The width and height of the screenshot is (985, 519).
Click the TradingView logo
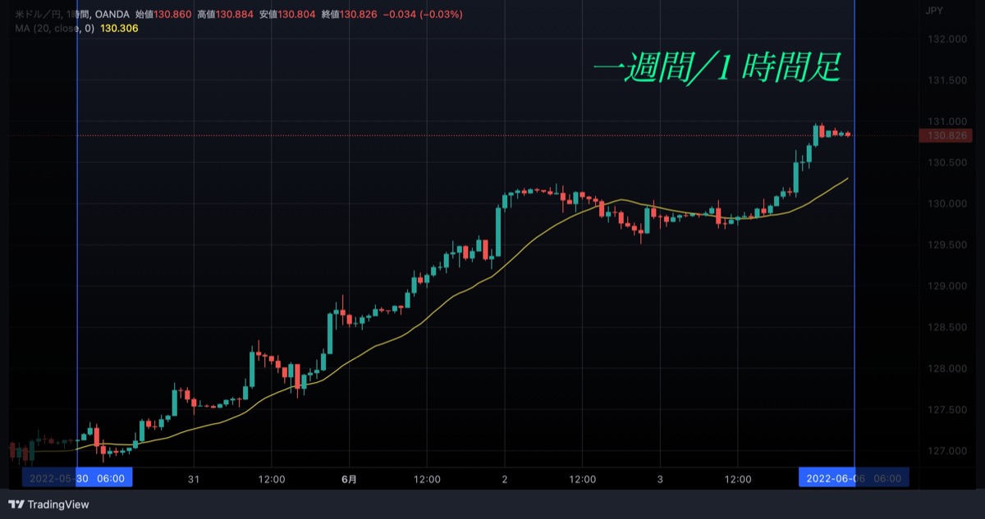coord(48,504)
